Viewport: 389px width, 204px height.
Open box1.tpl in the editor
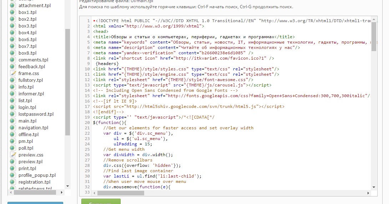[27, 12]
